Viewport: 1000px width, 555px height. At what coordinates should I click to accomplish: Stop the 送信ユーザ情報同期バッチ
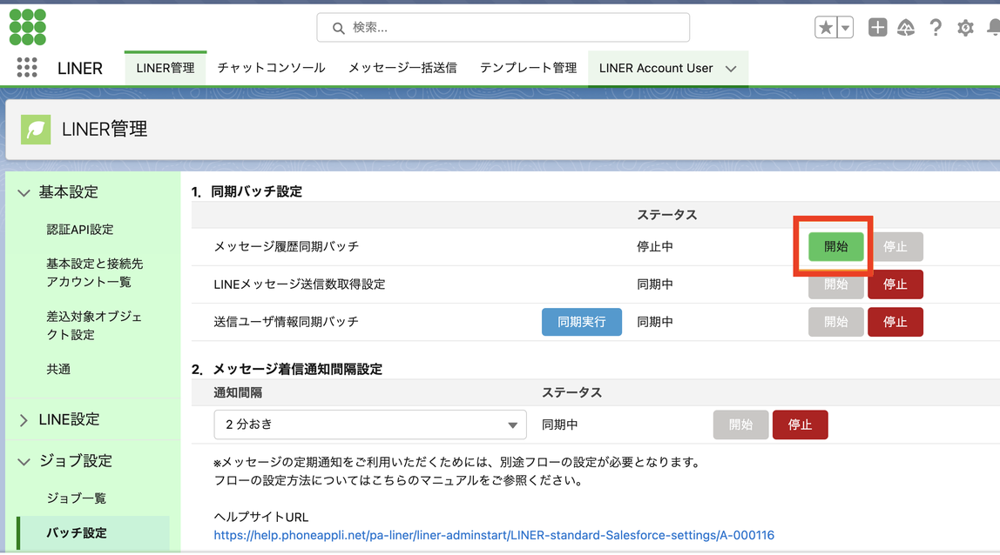click(895, 322)
